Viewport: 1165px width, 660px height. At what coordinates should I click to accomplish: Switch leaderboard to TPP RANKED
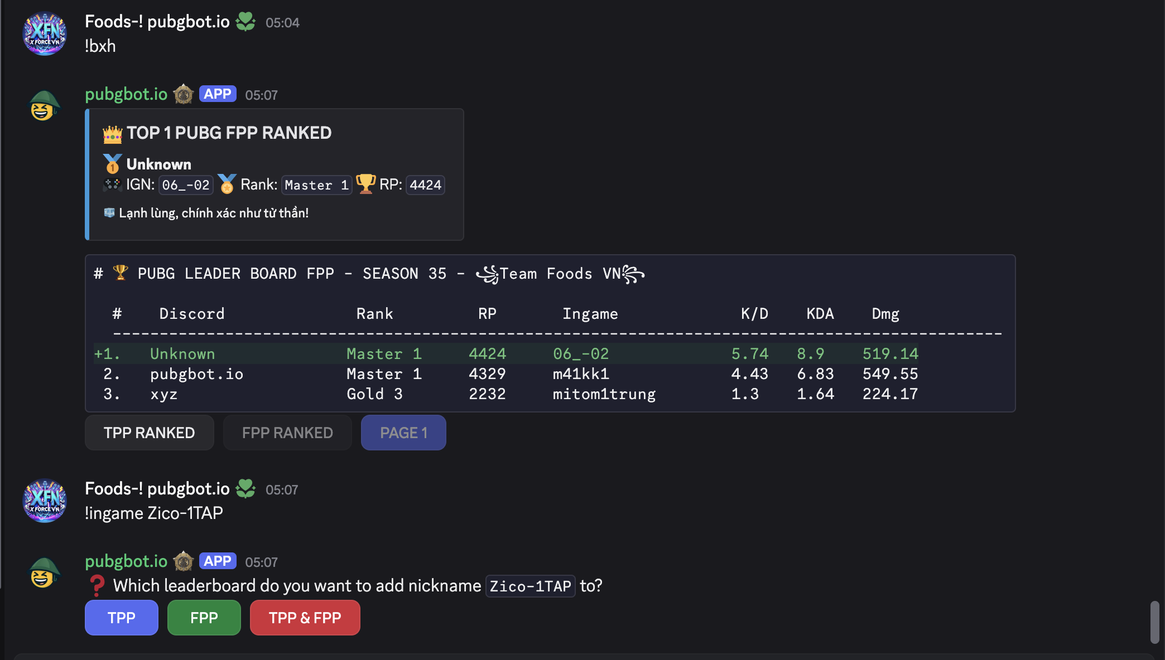(150, 433)
